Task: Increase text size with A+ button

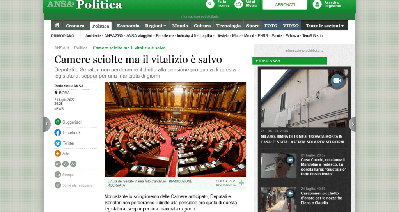Action: (58, 164)
